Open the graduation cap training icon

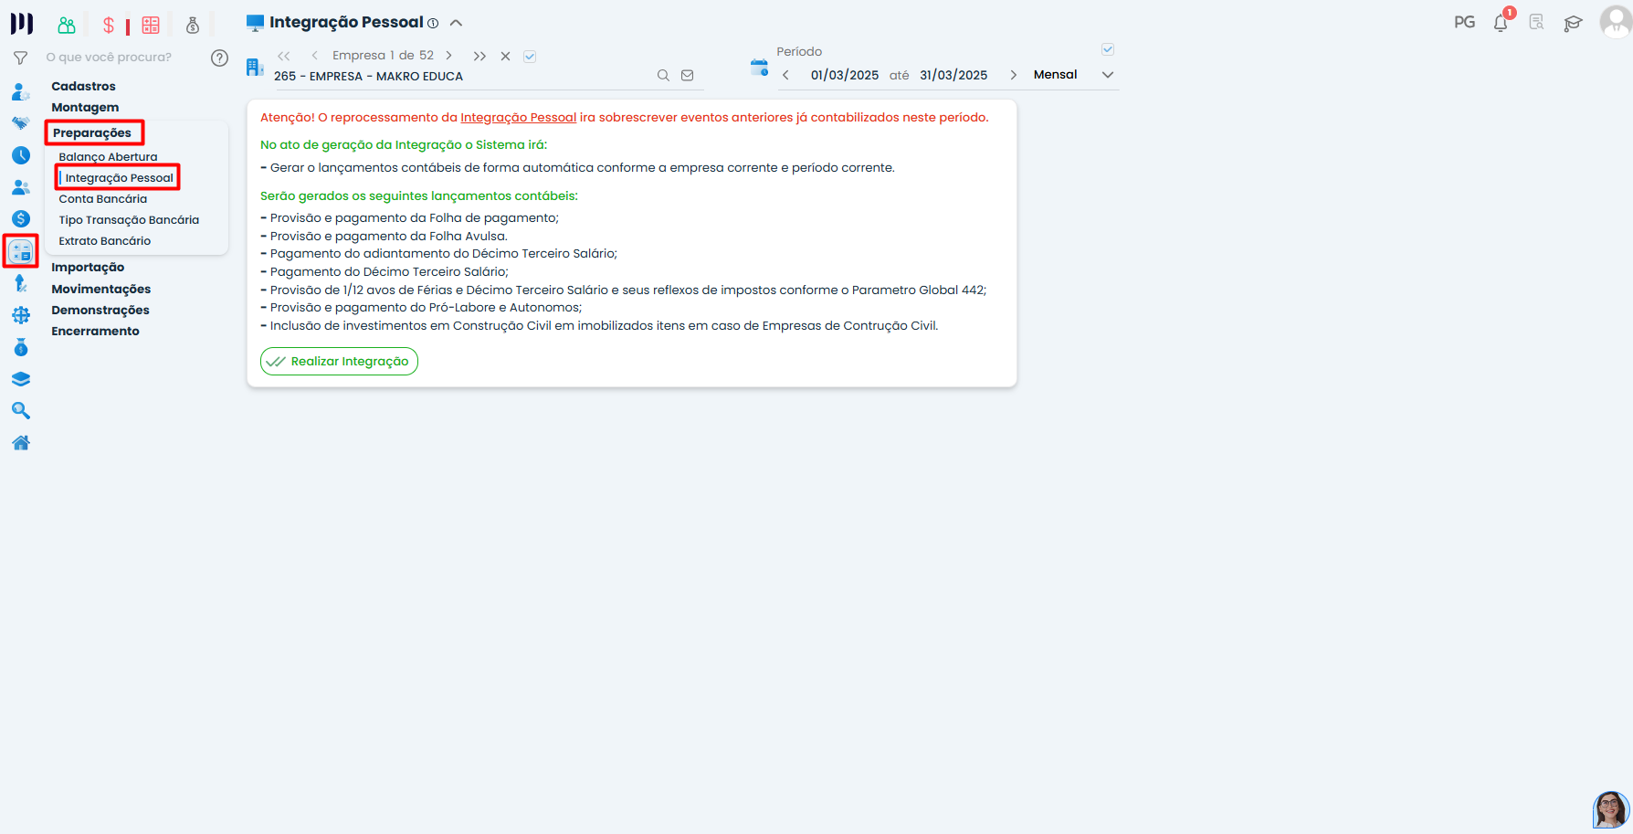[1573, 24]
